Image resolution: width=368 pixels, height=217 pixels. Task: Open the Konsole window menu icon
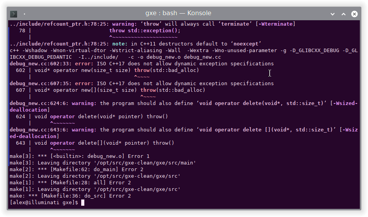14,14
